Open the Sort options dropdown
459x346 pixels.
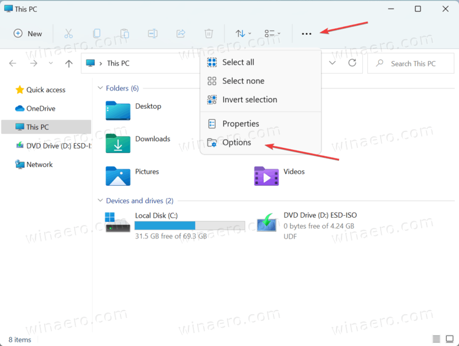click(243, 34)
